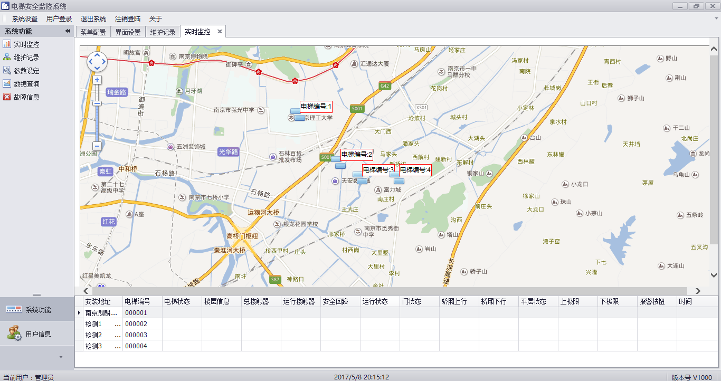Open 实时监控 in the sidebar
This screenshot has width=721, height=381.
[26, 44]
